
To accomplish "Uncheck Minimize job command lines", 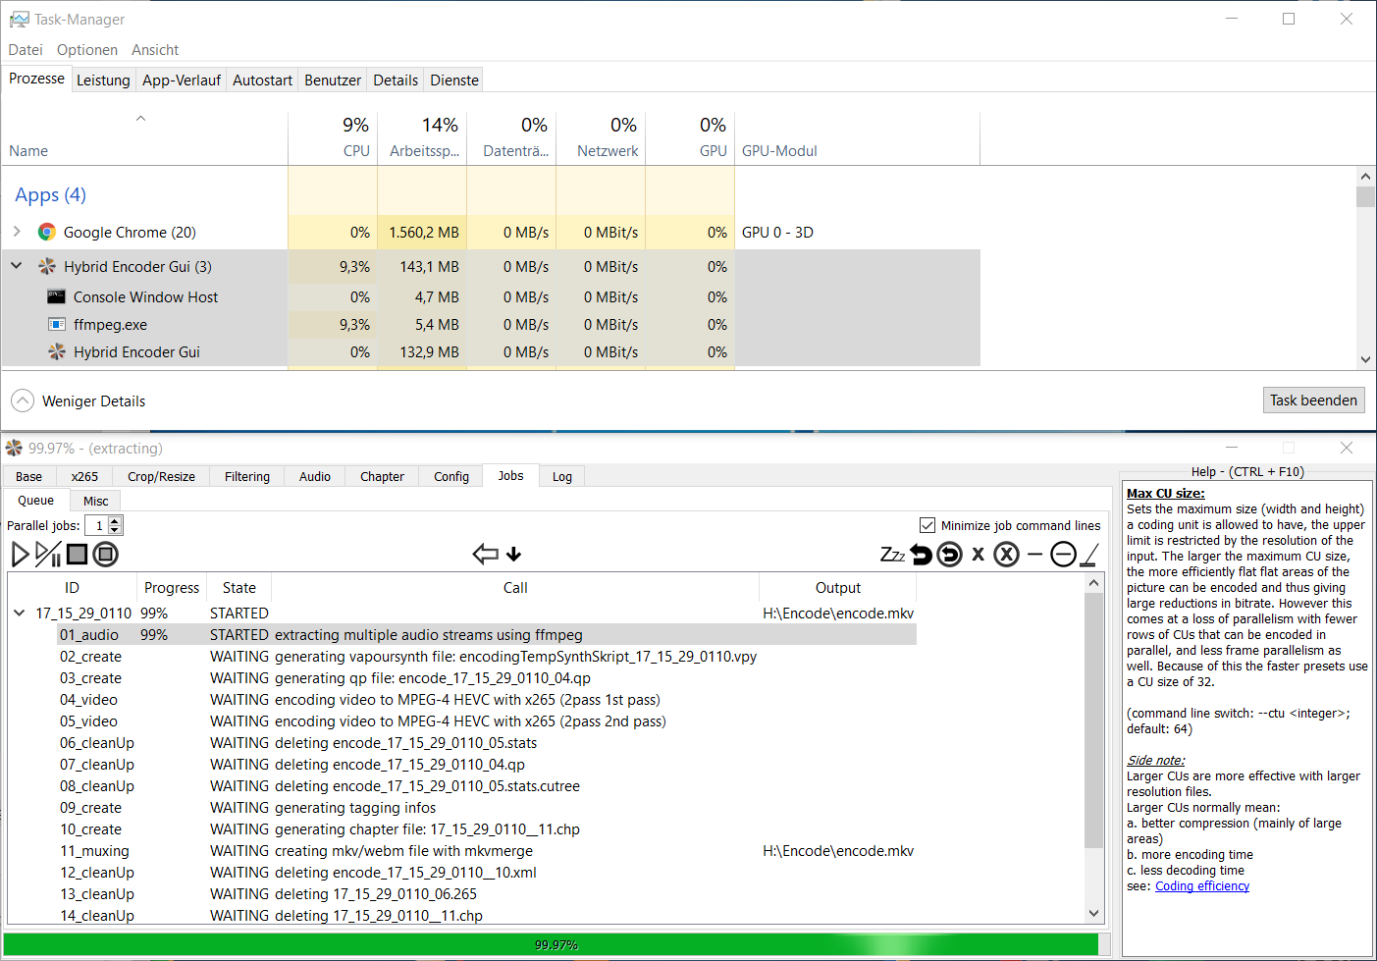I will [927, 525].
